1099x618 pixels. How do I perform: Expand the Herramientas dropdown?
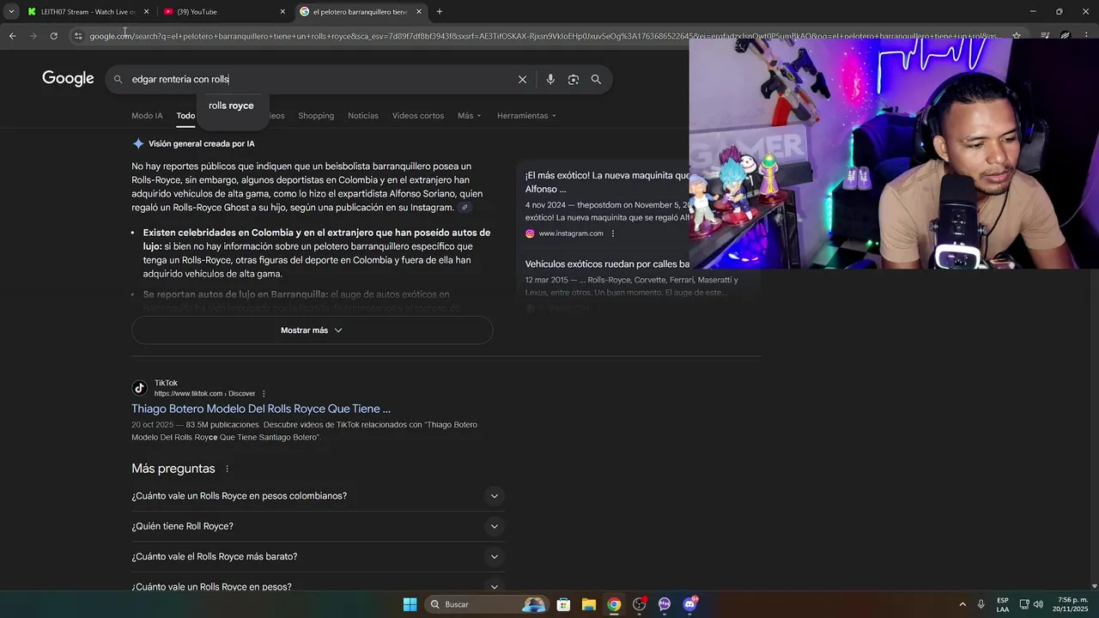tap(526, 116)
